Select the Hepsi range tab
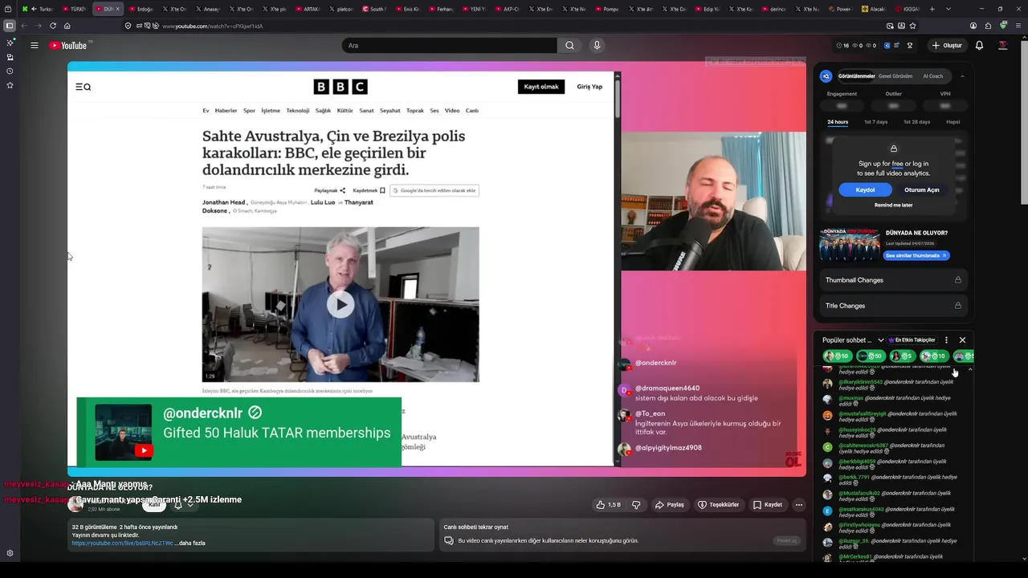Viewport: 1028px width, 578px height. tap(953, 122)
